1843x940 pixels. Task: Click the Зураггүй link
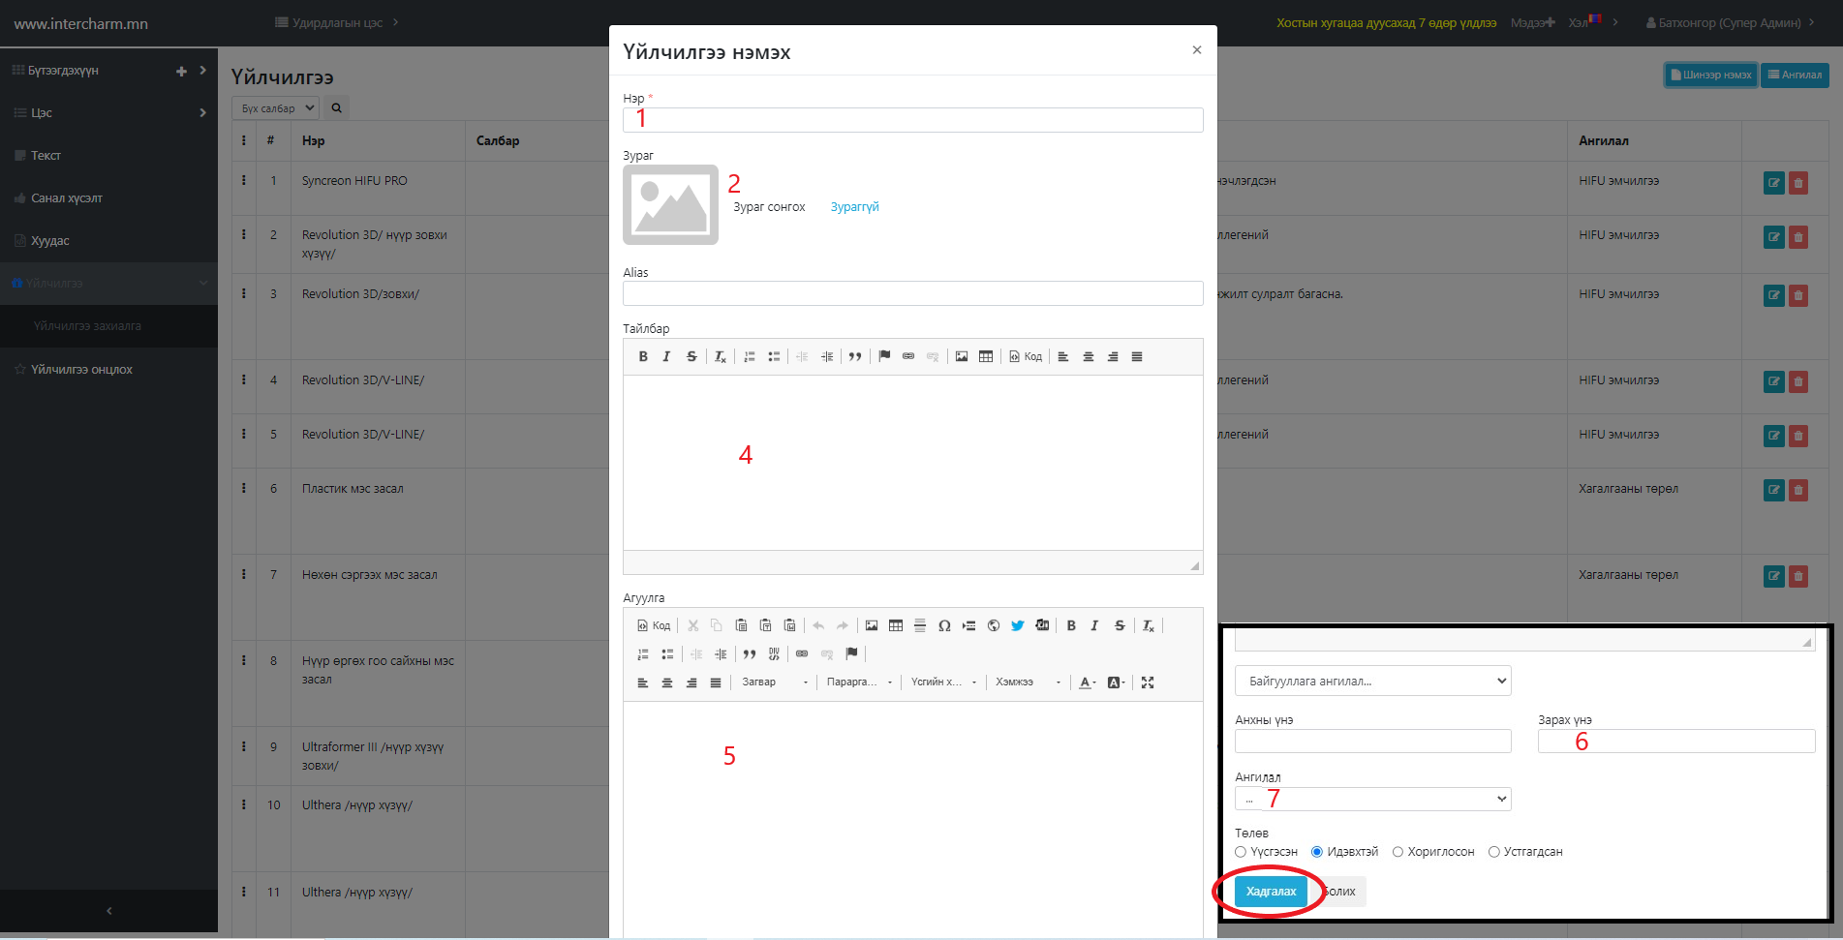854,207
